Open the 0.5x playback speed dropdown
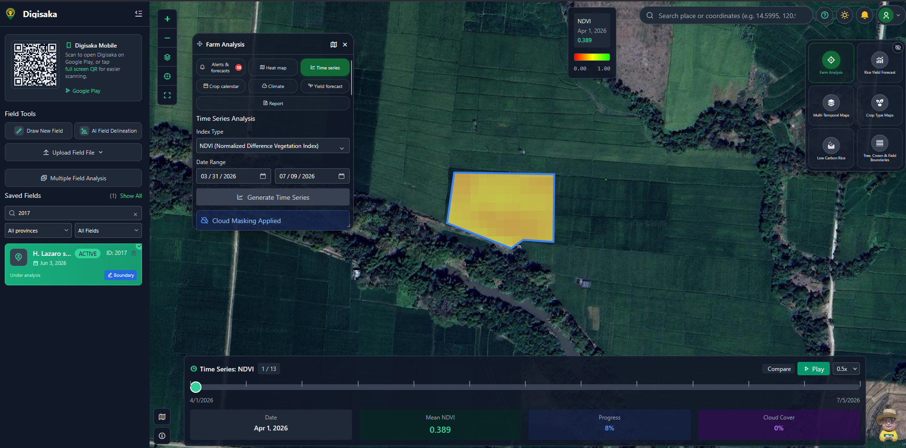 tap(846, 369)
